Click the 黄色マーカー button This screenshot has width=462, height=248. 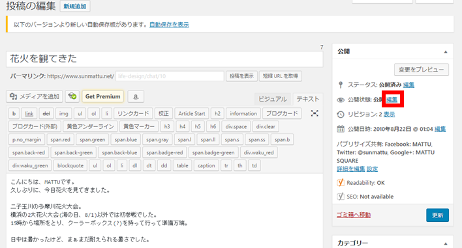pyautogui.click(x=139, y=127)
